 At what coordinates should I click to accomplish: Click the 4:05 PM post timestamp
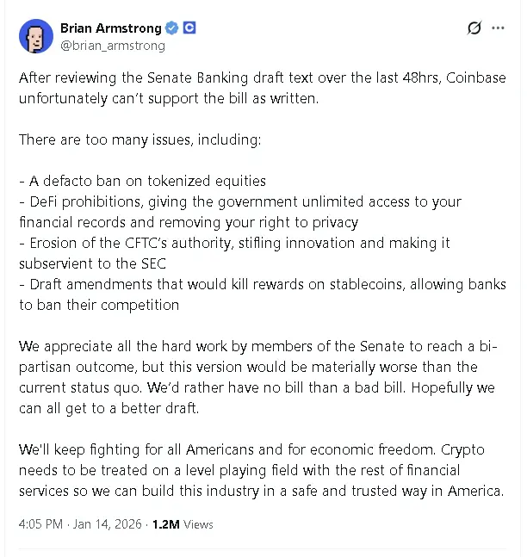41,523
